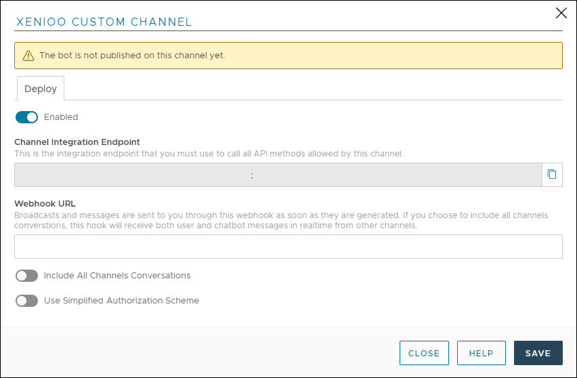Click the "Channel Integration Endpoint" heading
577x378 pixels.
coord(77,142)
